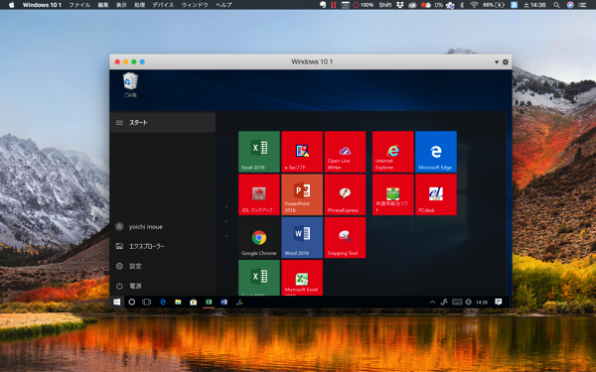The image size is (596, 372).
Task: Click the red Parallels pause icon in the menu bar
Action: (334, 5)
